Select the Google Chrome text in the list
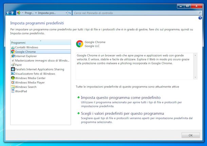The height and width of the screenshot is (146, 207). pos(25,52)
